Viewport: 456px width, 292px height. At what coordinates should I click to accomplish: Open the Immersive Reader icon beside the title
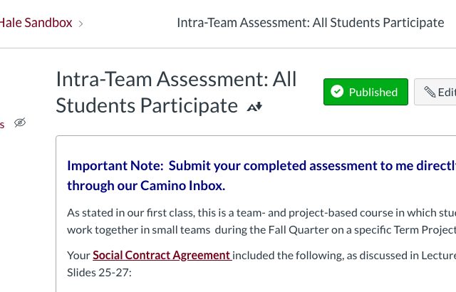[x=255, y=107]
